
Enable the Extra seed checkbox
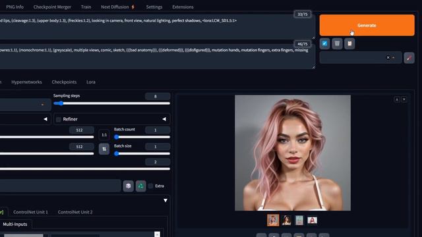(150, 186)
